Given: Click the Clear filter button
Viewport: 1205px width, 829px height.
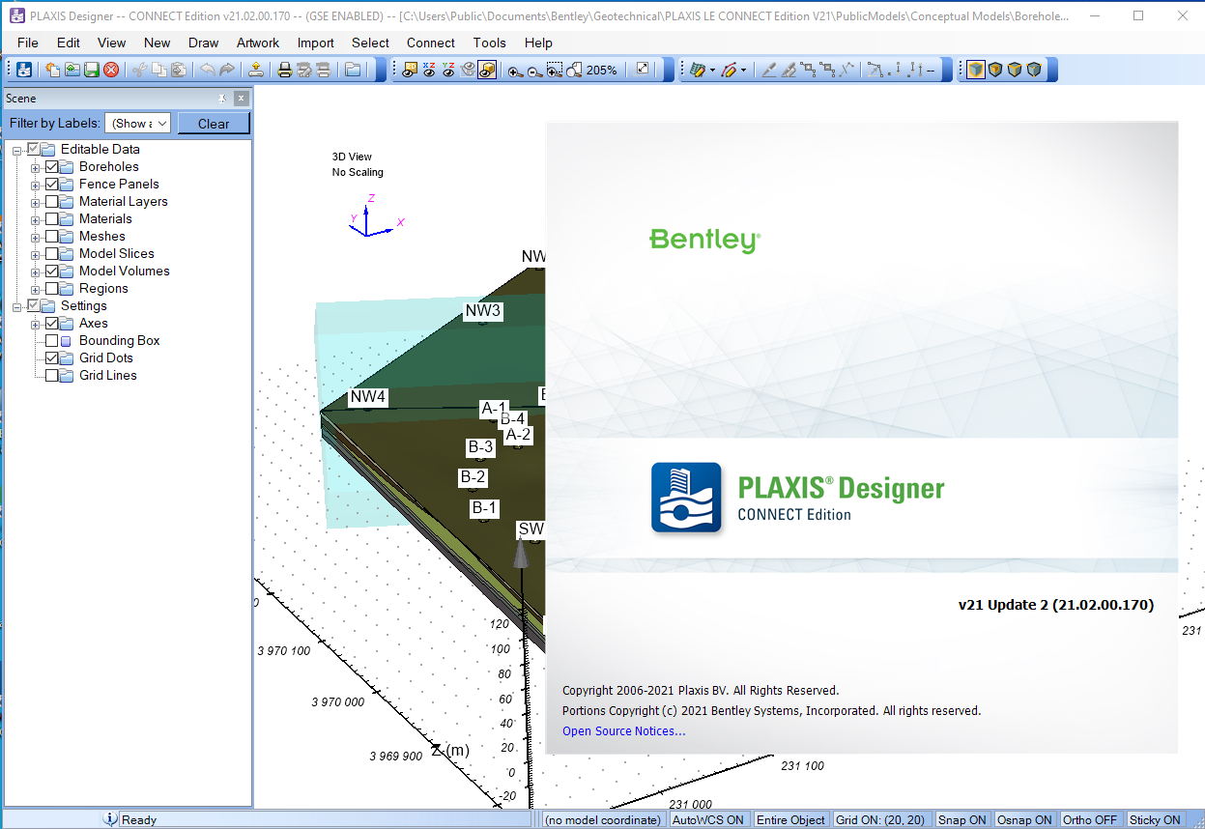Looking at the screenshot, I should (x=214, y=123).
